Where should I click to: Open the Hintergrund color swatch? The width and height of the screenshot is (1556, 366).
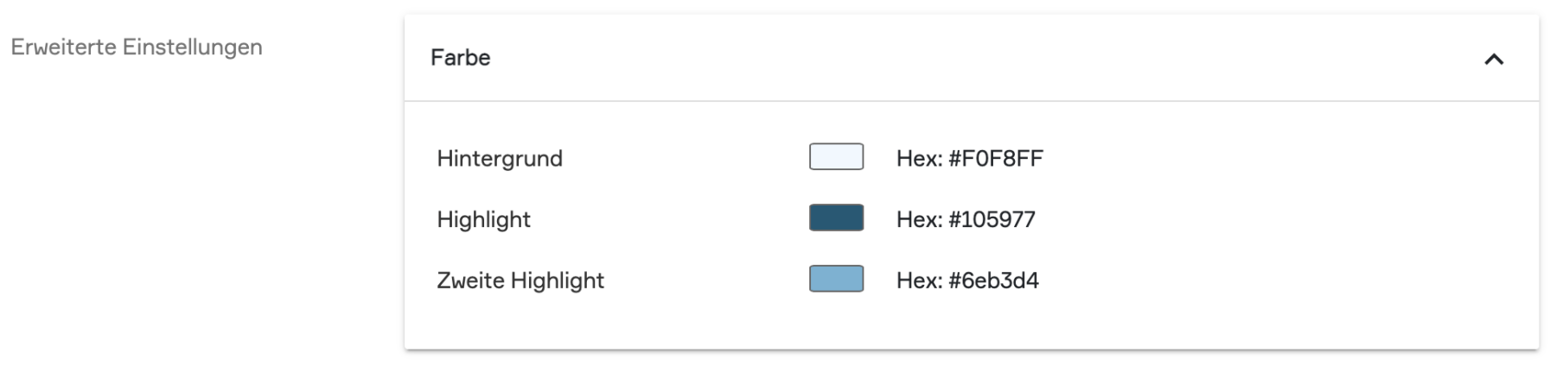point(836,157)
